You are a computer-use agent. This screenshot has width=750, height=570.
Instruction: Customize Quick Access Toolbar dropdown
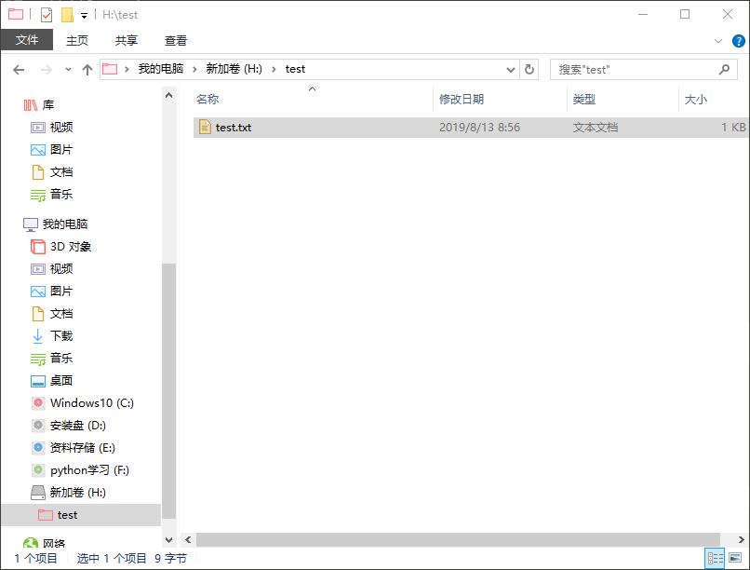(84, 16)
